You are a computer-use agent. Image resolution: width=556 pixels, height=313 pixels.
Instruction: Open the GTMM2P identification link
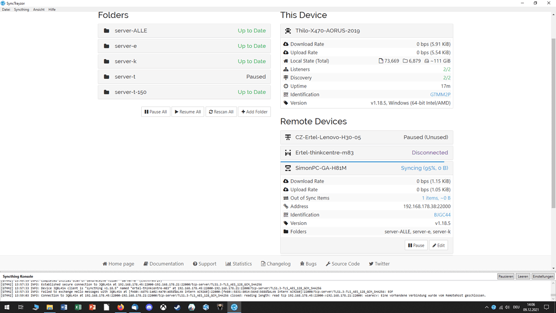(440, 94)
